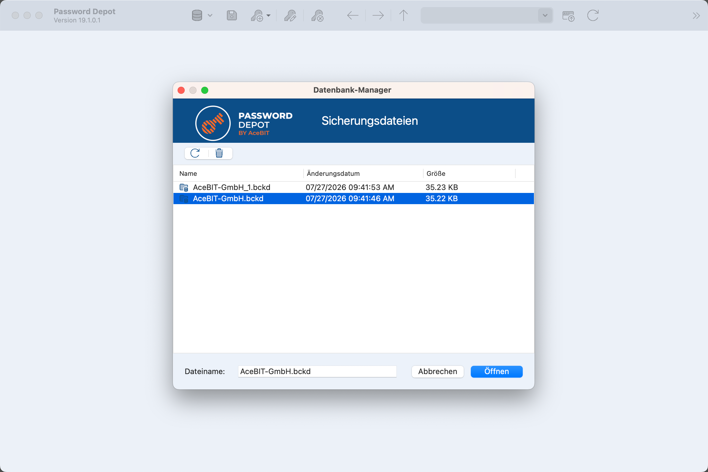The image size is (708, 472).
Task: Click the refresh icon in main toolbar
Action: coord(593,15)
